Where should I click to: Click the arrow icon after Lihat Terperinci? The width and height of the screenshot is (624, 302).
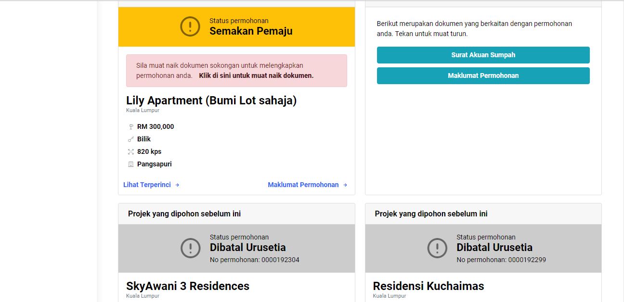177,185
